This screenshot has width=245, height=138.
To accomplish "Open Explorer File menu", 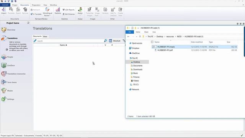I will pyautogui.click(x=130, y=32).
